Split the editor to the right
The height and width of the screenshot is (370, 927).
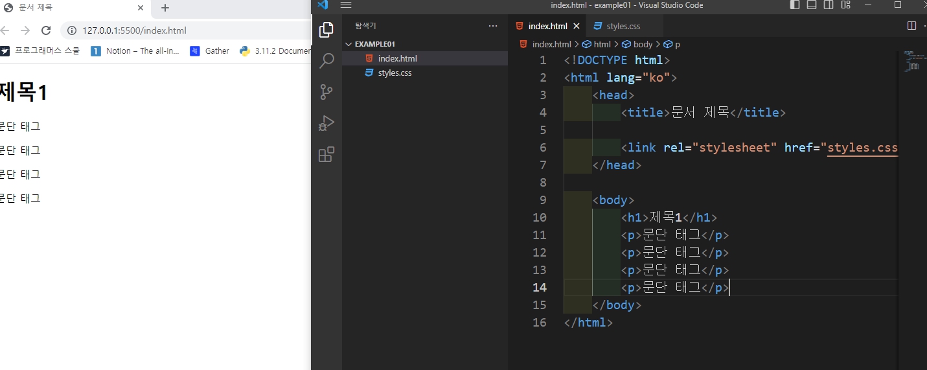[911, 26]
